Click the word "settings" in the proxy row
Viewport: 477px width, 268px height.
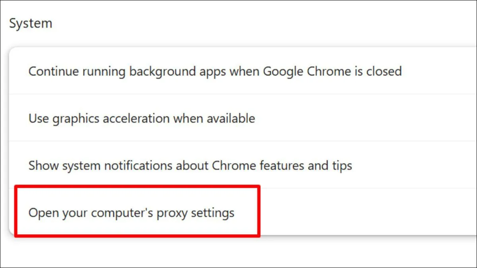[x=213, y=213]
